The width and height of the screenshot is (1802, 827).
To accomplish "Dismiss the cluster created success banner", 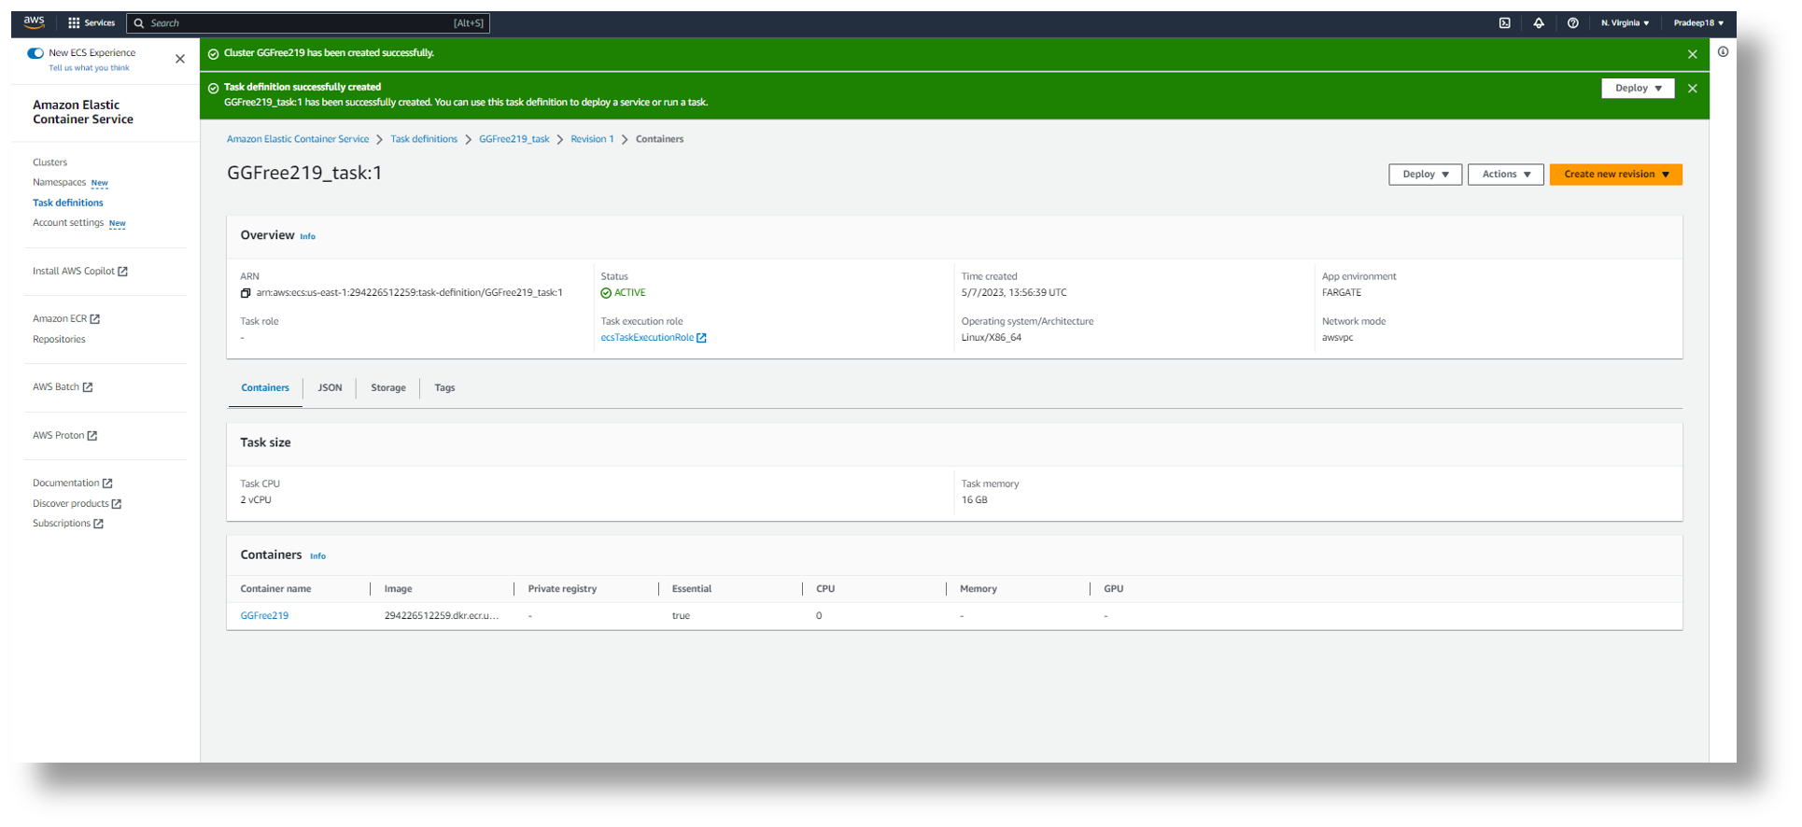I will [1693, 54].
